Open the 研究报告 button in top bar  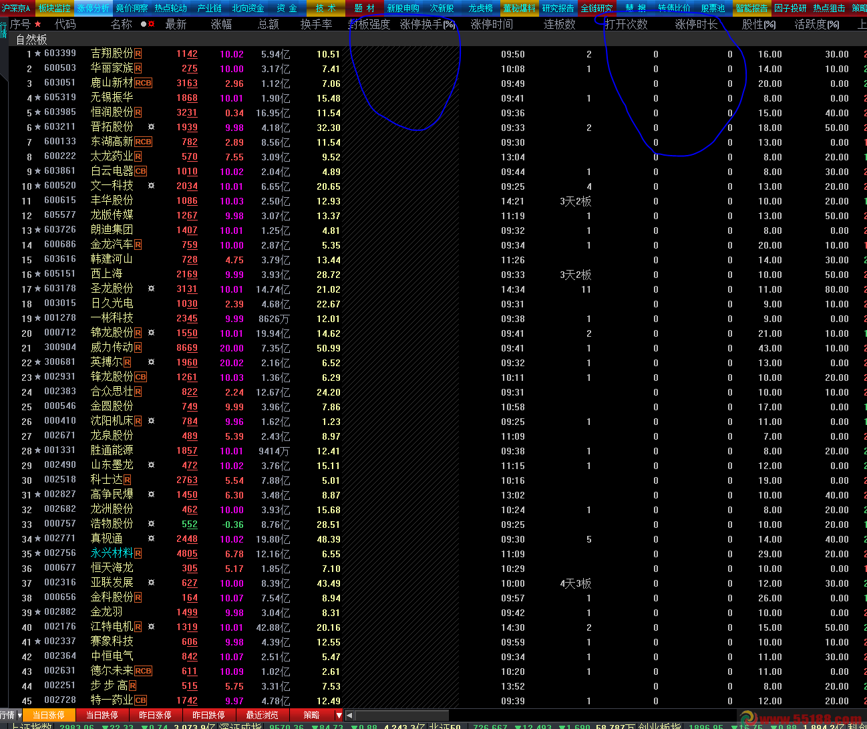(558, 8)
